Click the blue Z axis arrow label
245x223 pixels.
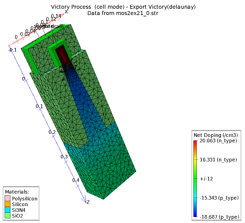click(x=88, y=202)
